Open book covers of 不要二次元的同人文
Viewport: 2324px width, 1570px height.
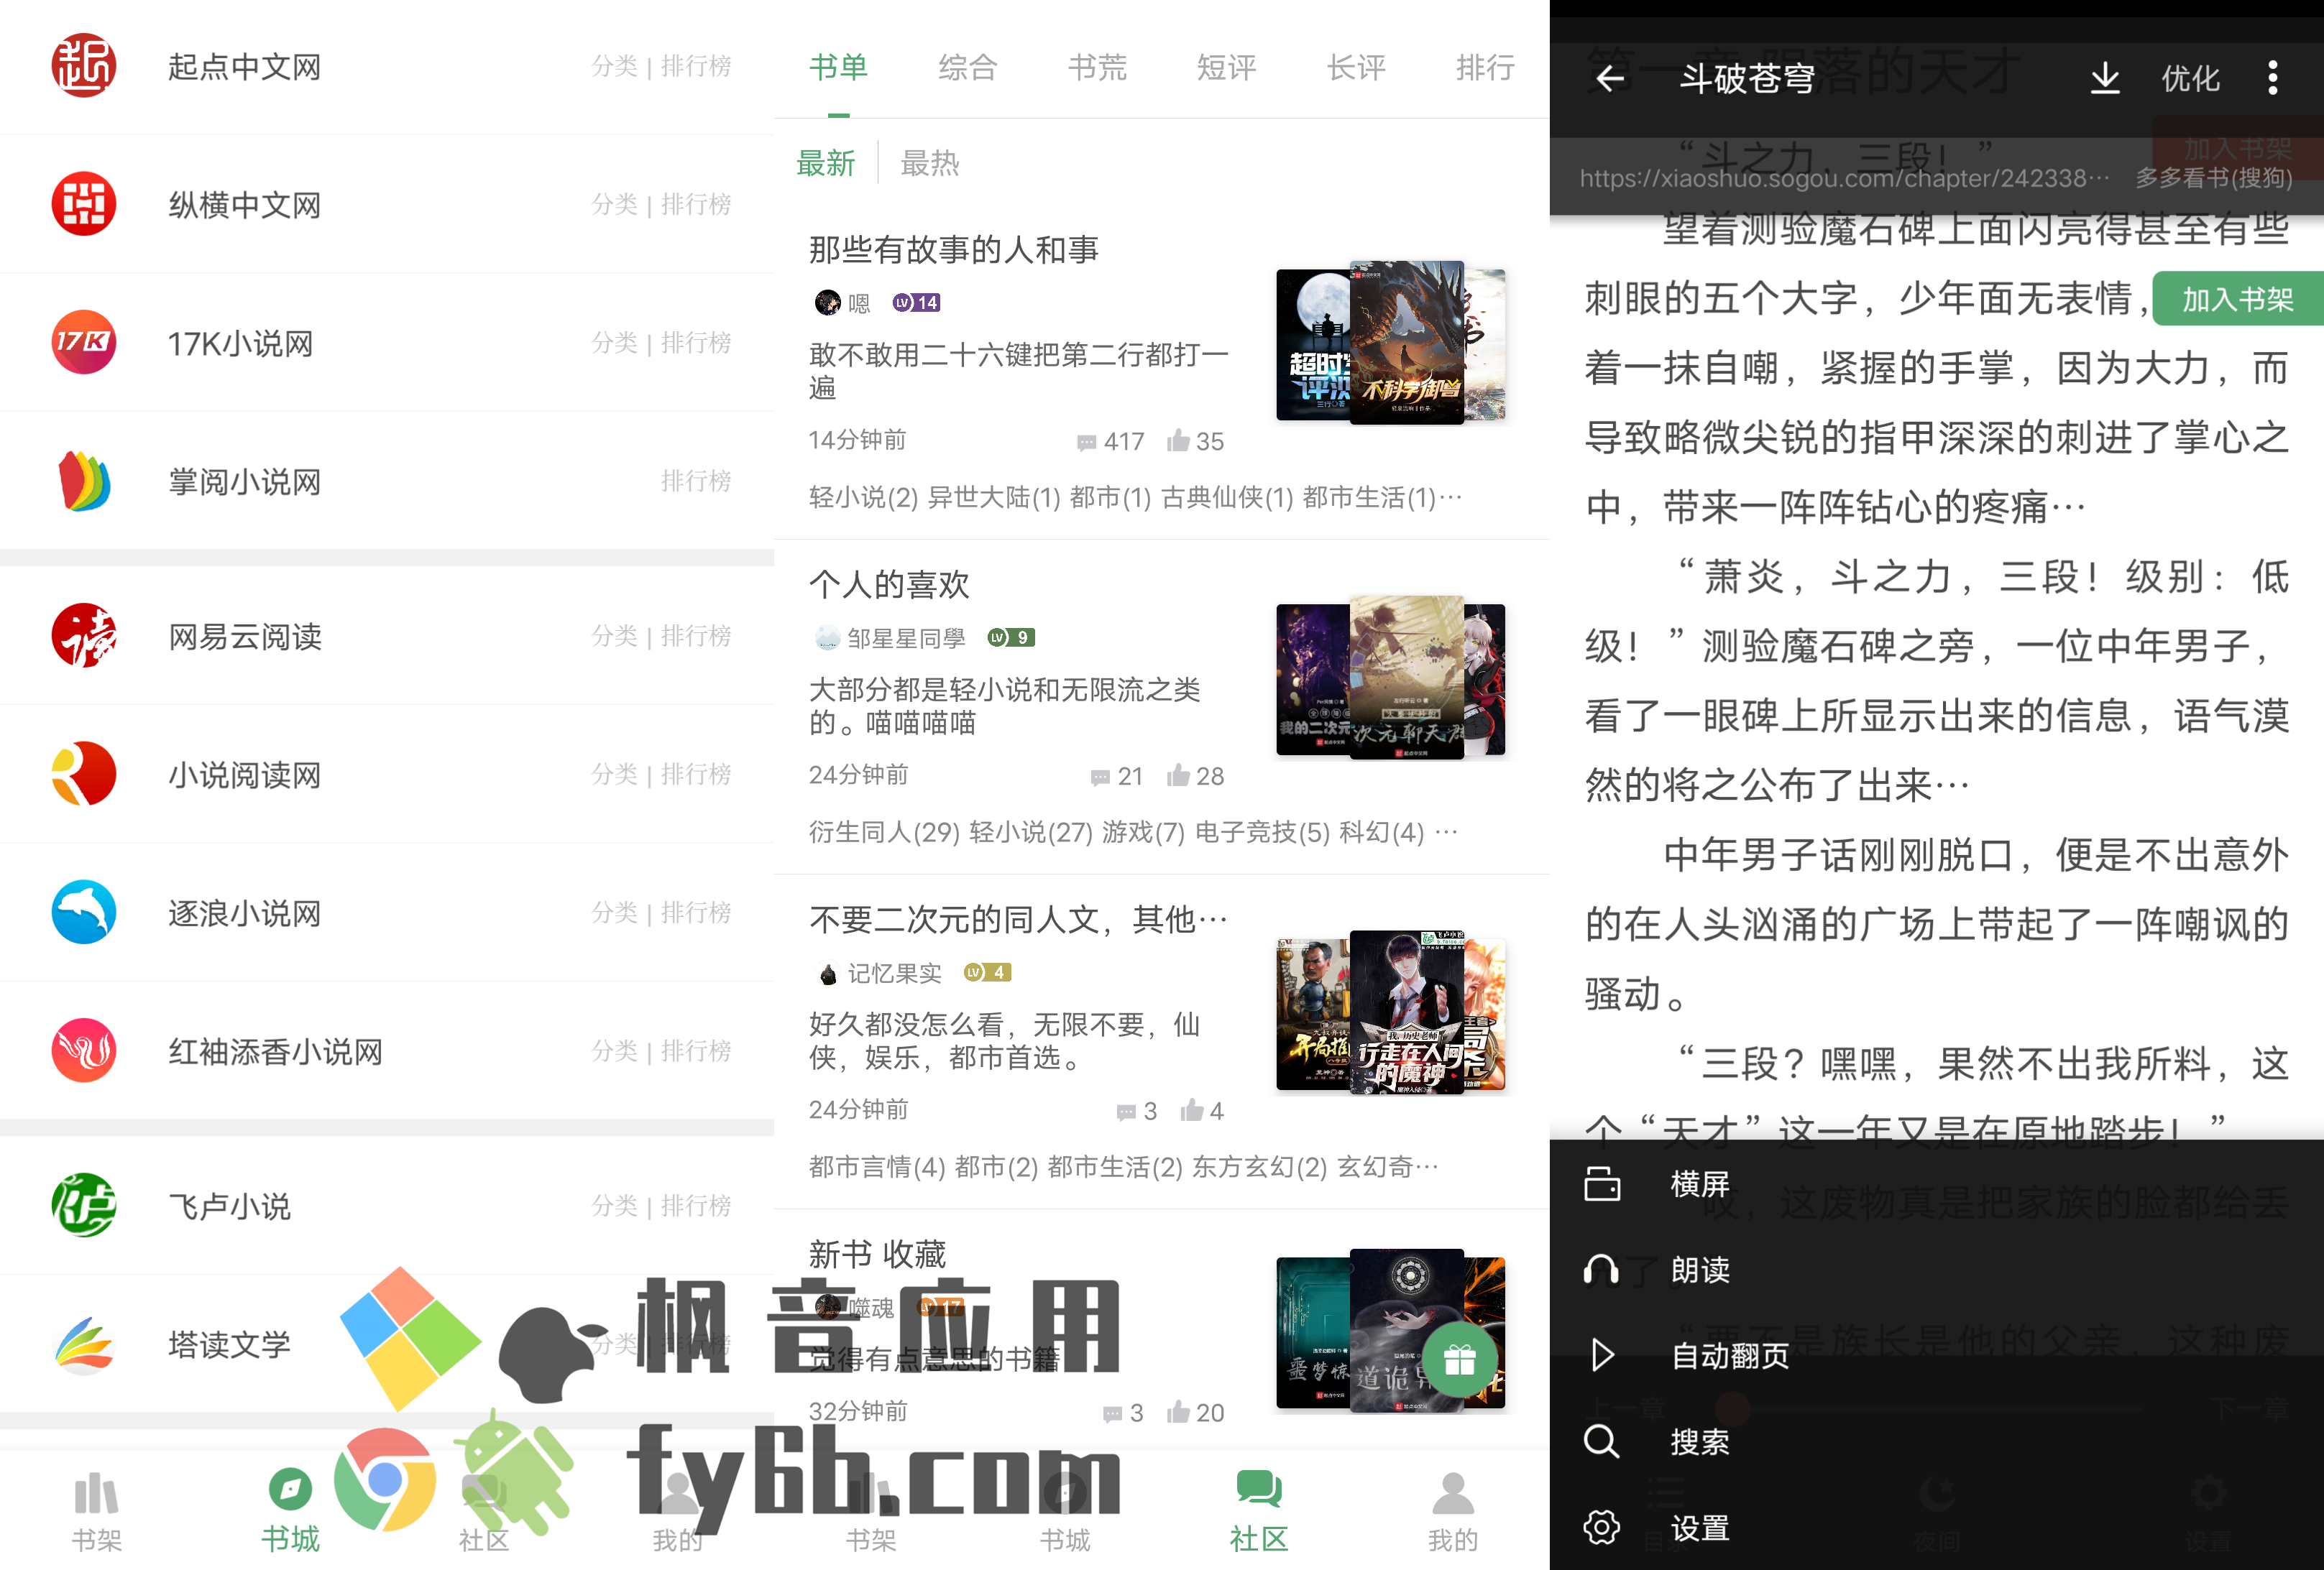pos(1391,1012)
